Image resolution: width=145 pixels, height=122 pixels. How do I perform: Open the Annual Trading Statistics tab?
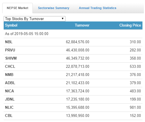[98, 8]
